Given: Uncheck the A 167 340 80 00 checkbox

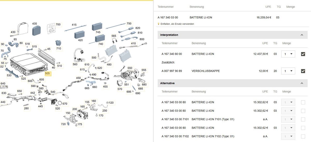Looking at the screenshot, I should click(x=303, y=54).
